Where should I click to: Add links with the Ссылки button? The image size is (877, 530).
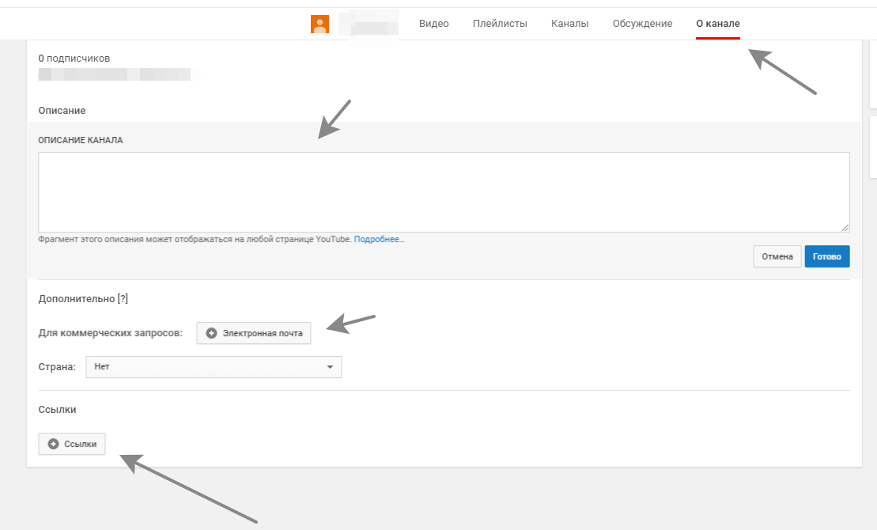[72, 445]
